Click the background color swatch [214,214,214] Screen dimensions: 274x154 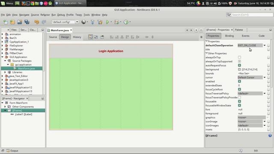coord(239,69)
